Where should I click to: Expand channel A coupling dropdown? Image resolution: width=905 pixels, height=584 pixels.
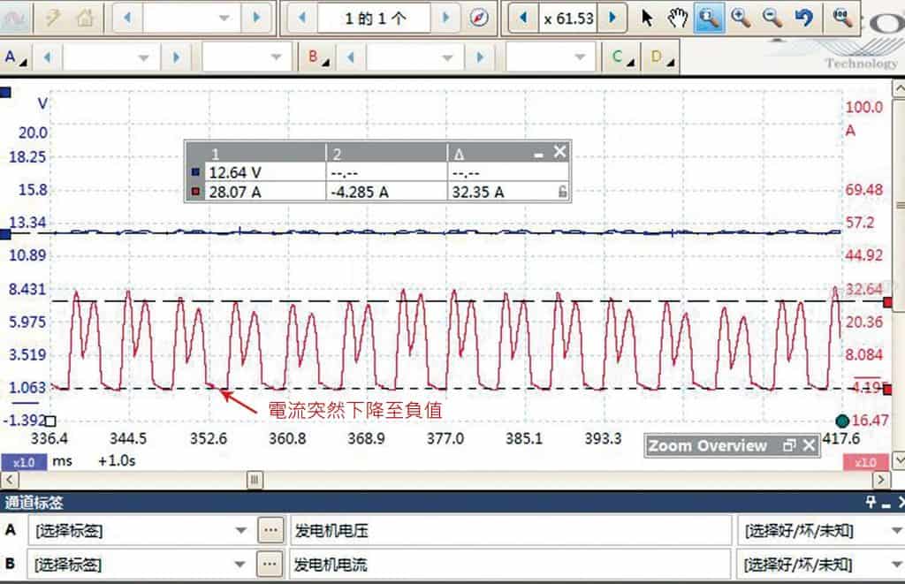(x=276, y=57)
